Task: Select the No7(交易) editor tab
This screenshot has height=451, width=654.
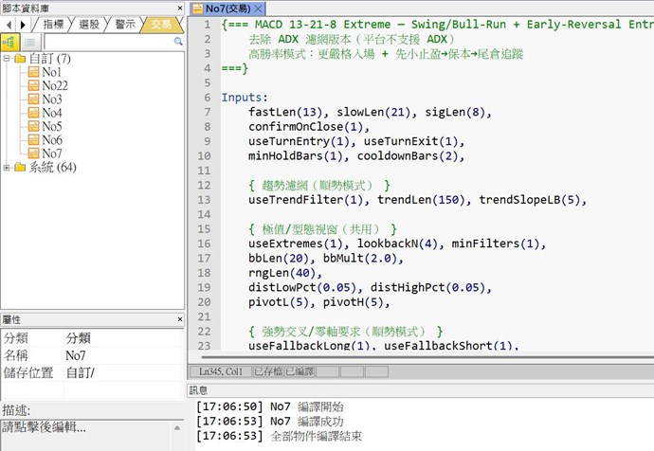Action: tap(227, 8)
